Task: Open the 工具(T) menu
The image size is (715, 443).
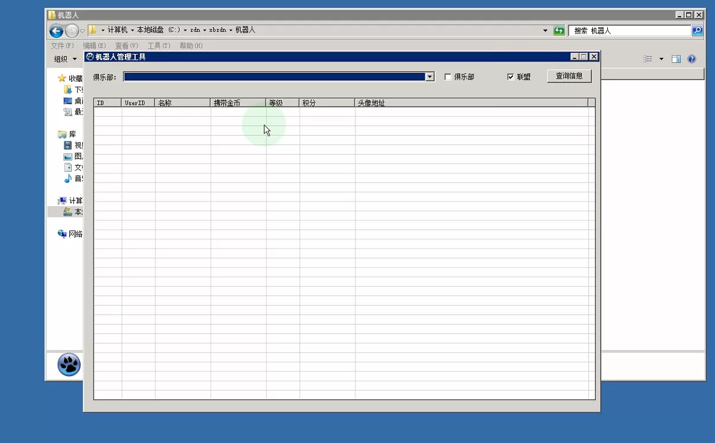Action: (158, 46)
